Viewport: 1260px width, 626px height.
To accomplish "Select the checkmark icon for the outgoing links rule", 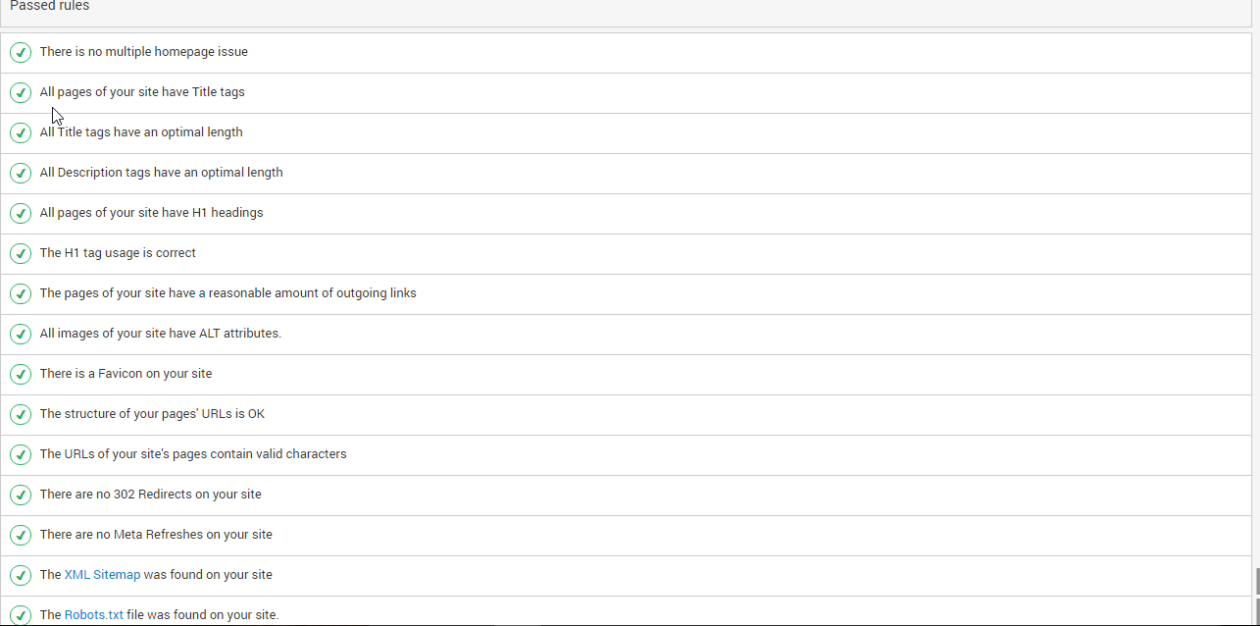I will [x=21, y=293].
